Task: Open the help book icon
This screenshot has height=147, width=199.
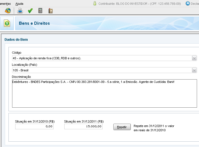Action: (x=50, y=11)
